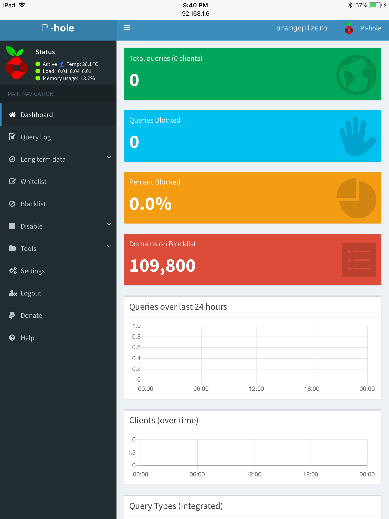Screen dimensions: 389x519
Task: Click the Donate PayPal icon
Action: 12,315
